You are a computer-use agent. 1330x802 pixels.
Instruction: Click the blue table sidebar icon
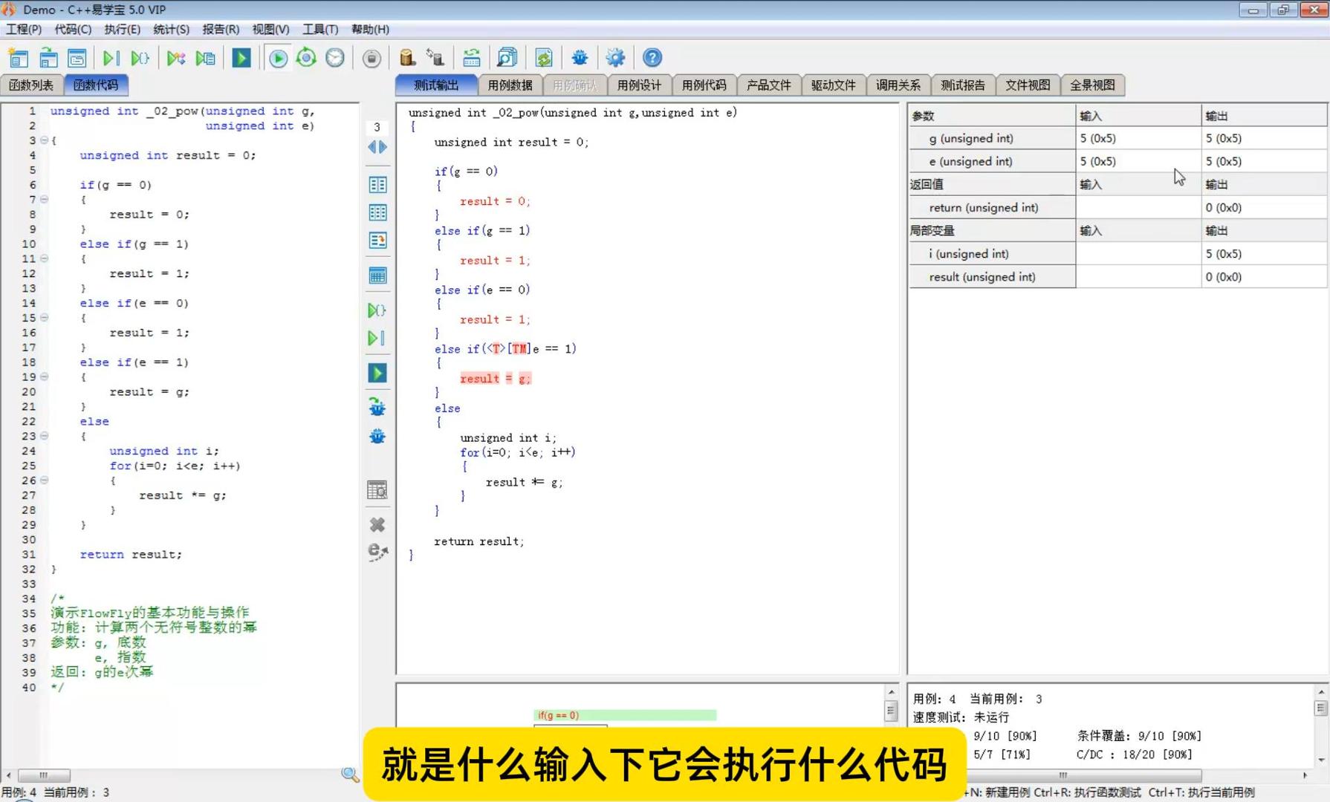pos(377,276)
